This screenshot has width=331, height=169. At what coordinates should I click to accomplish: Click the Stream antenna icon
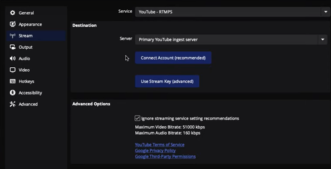13,36
